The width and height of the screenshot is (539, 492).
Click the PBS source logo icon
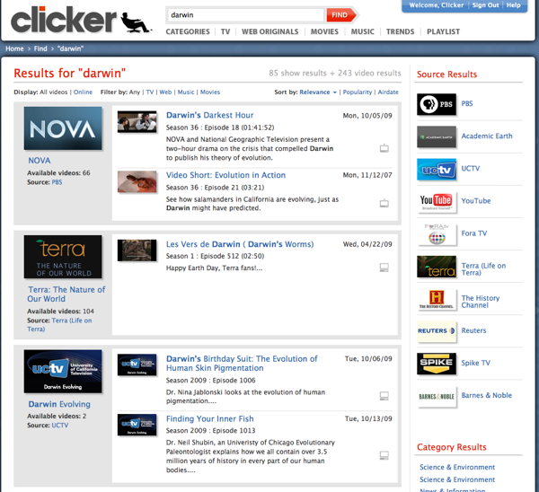tap(437, 104)
